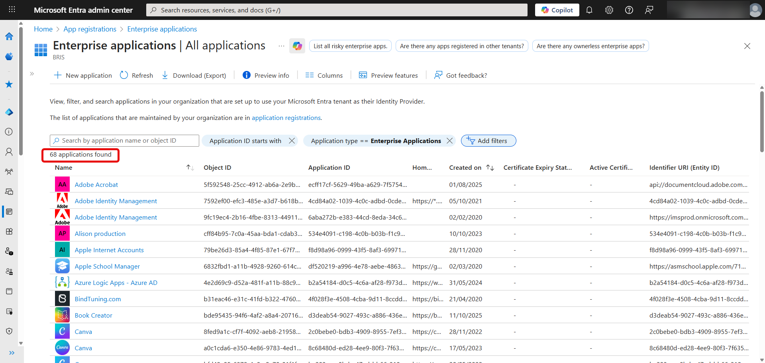Viewport: 765px width, 363px height.
Task: Click the Favorites star icon in the sidebar
Action: coord(9,84)
